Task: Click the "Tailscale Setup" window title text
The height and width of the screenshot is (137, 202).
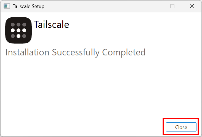Action: click(28, 6)
